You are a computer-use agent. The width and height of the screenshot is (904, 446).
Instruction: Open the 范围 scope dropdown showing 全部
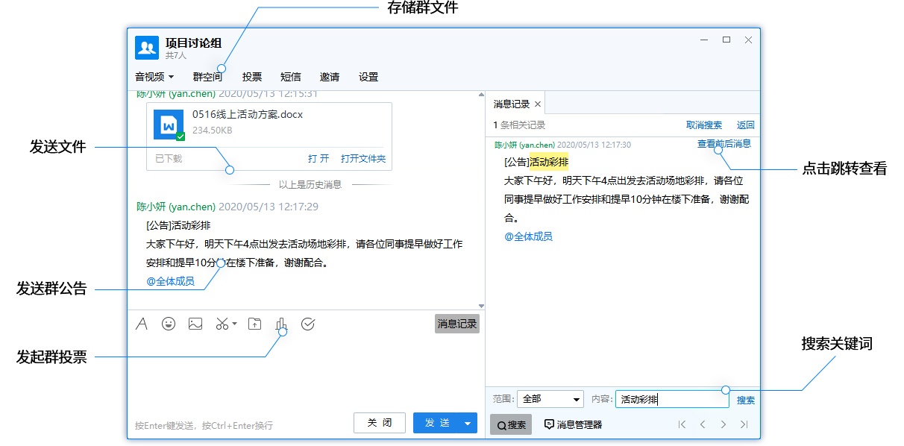click(x=550, y=398)
